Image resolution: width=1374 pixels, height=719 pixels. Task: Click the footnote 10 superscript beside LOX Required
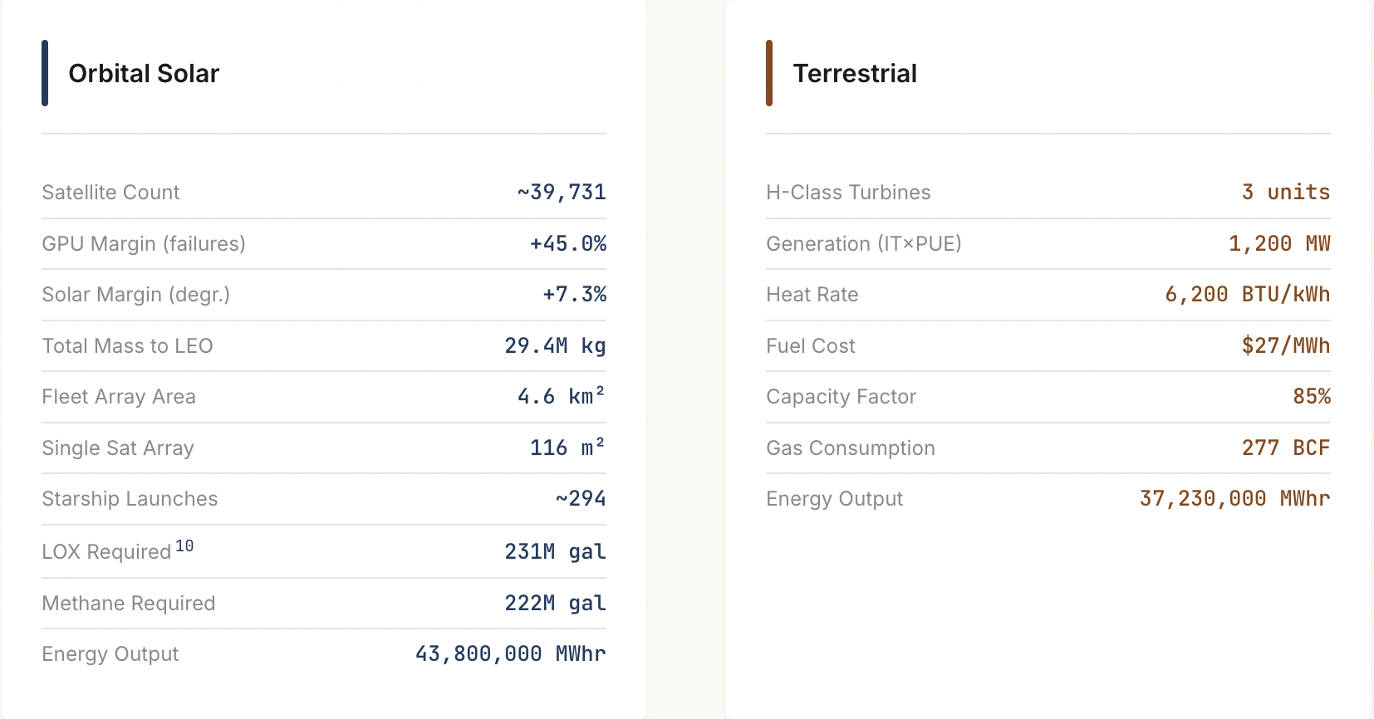184,546
